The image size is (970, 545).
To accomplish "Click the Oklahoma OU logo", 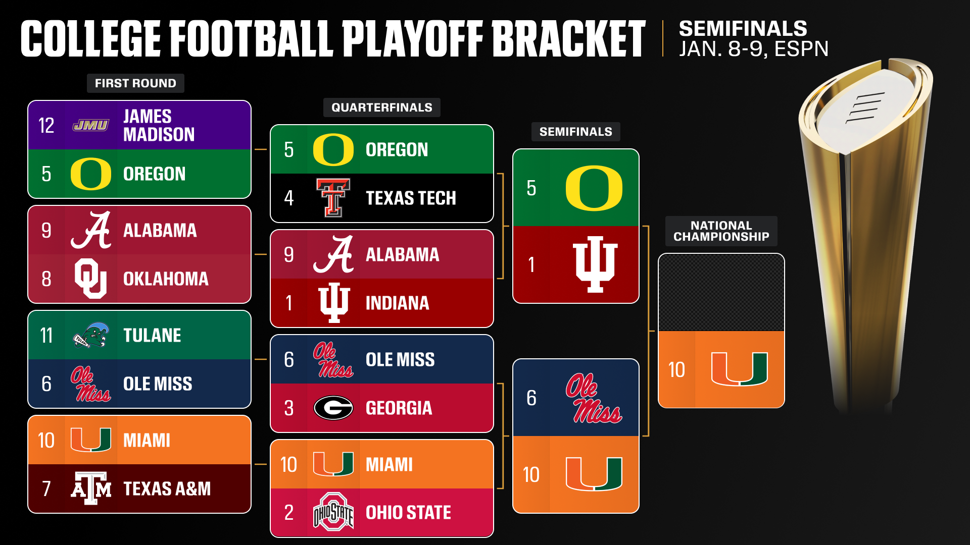I will coord(90,279).
